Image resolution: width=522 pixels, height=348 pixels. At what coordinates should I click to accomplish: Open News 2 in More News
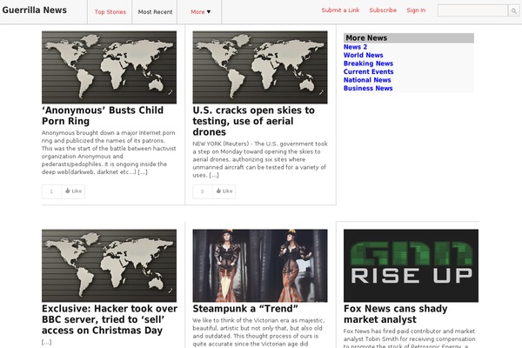pos(355,47)
